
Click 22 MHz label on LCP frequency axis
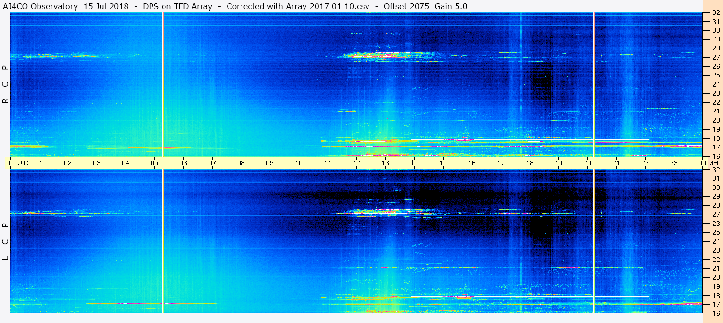pos(716,260)
